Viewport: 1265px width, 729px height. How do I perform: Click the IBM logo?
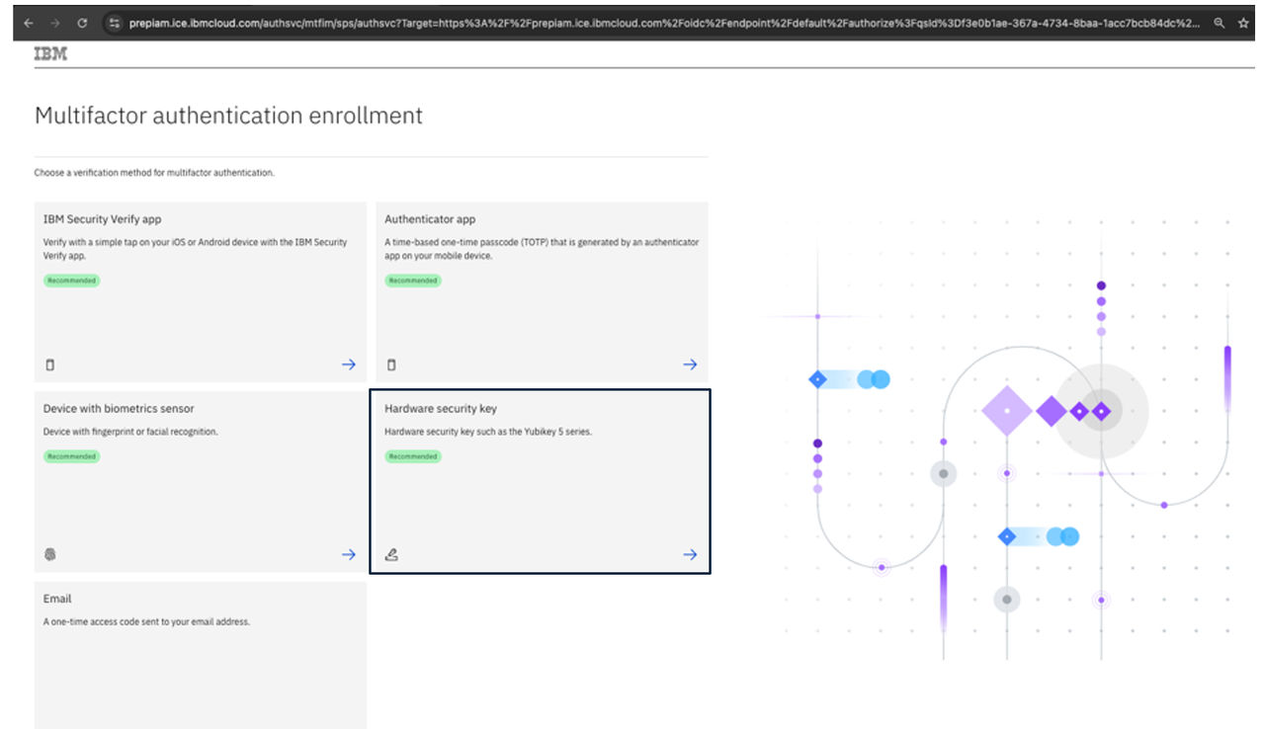point(50,54)
